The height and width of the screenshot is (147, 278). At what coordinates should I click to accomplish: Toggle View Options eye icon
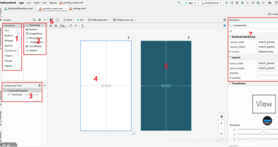[x=51, y=26]
